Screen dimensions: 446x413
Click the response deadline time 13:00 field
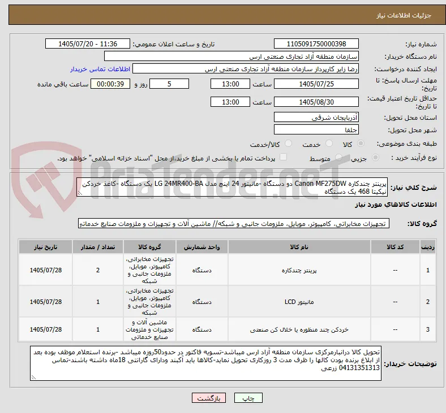[x=230, y=84]
